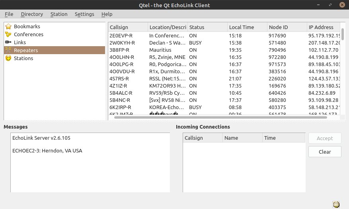This screenshot has width=349, height=209.
Task: Click the vertical scrollbar of station list
Action: click(343, 35)
